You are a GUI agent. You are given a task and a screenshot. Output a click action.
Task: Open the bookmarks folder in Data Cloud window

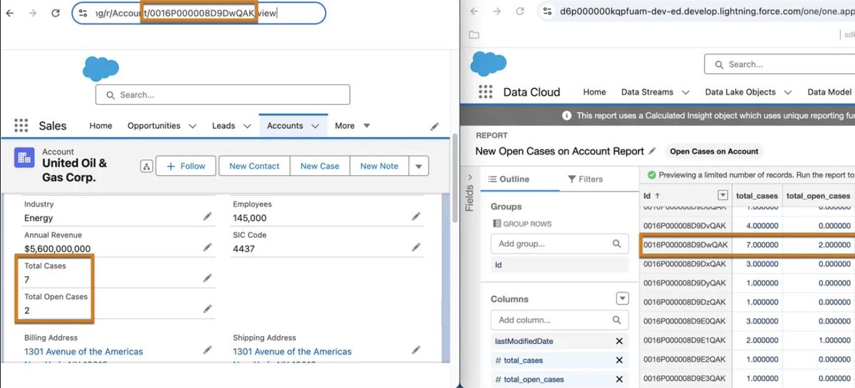coord(474,34)
